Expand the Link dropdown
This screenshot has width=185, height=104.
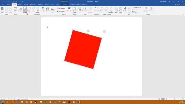coord(80,12)
